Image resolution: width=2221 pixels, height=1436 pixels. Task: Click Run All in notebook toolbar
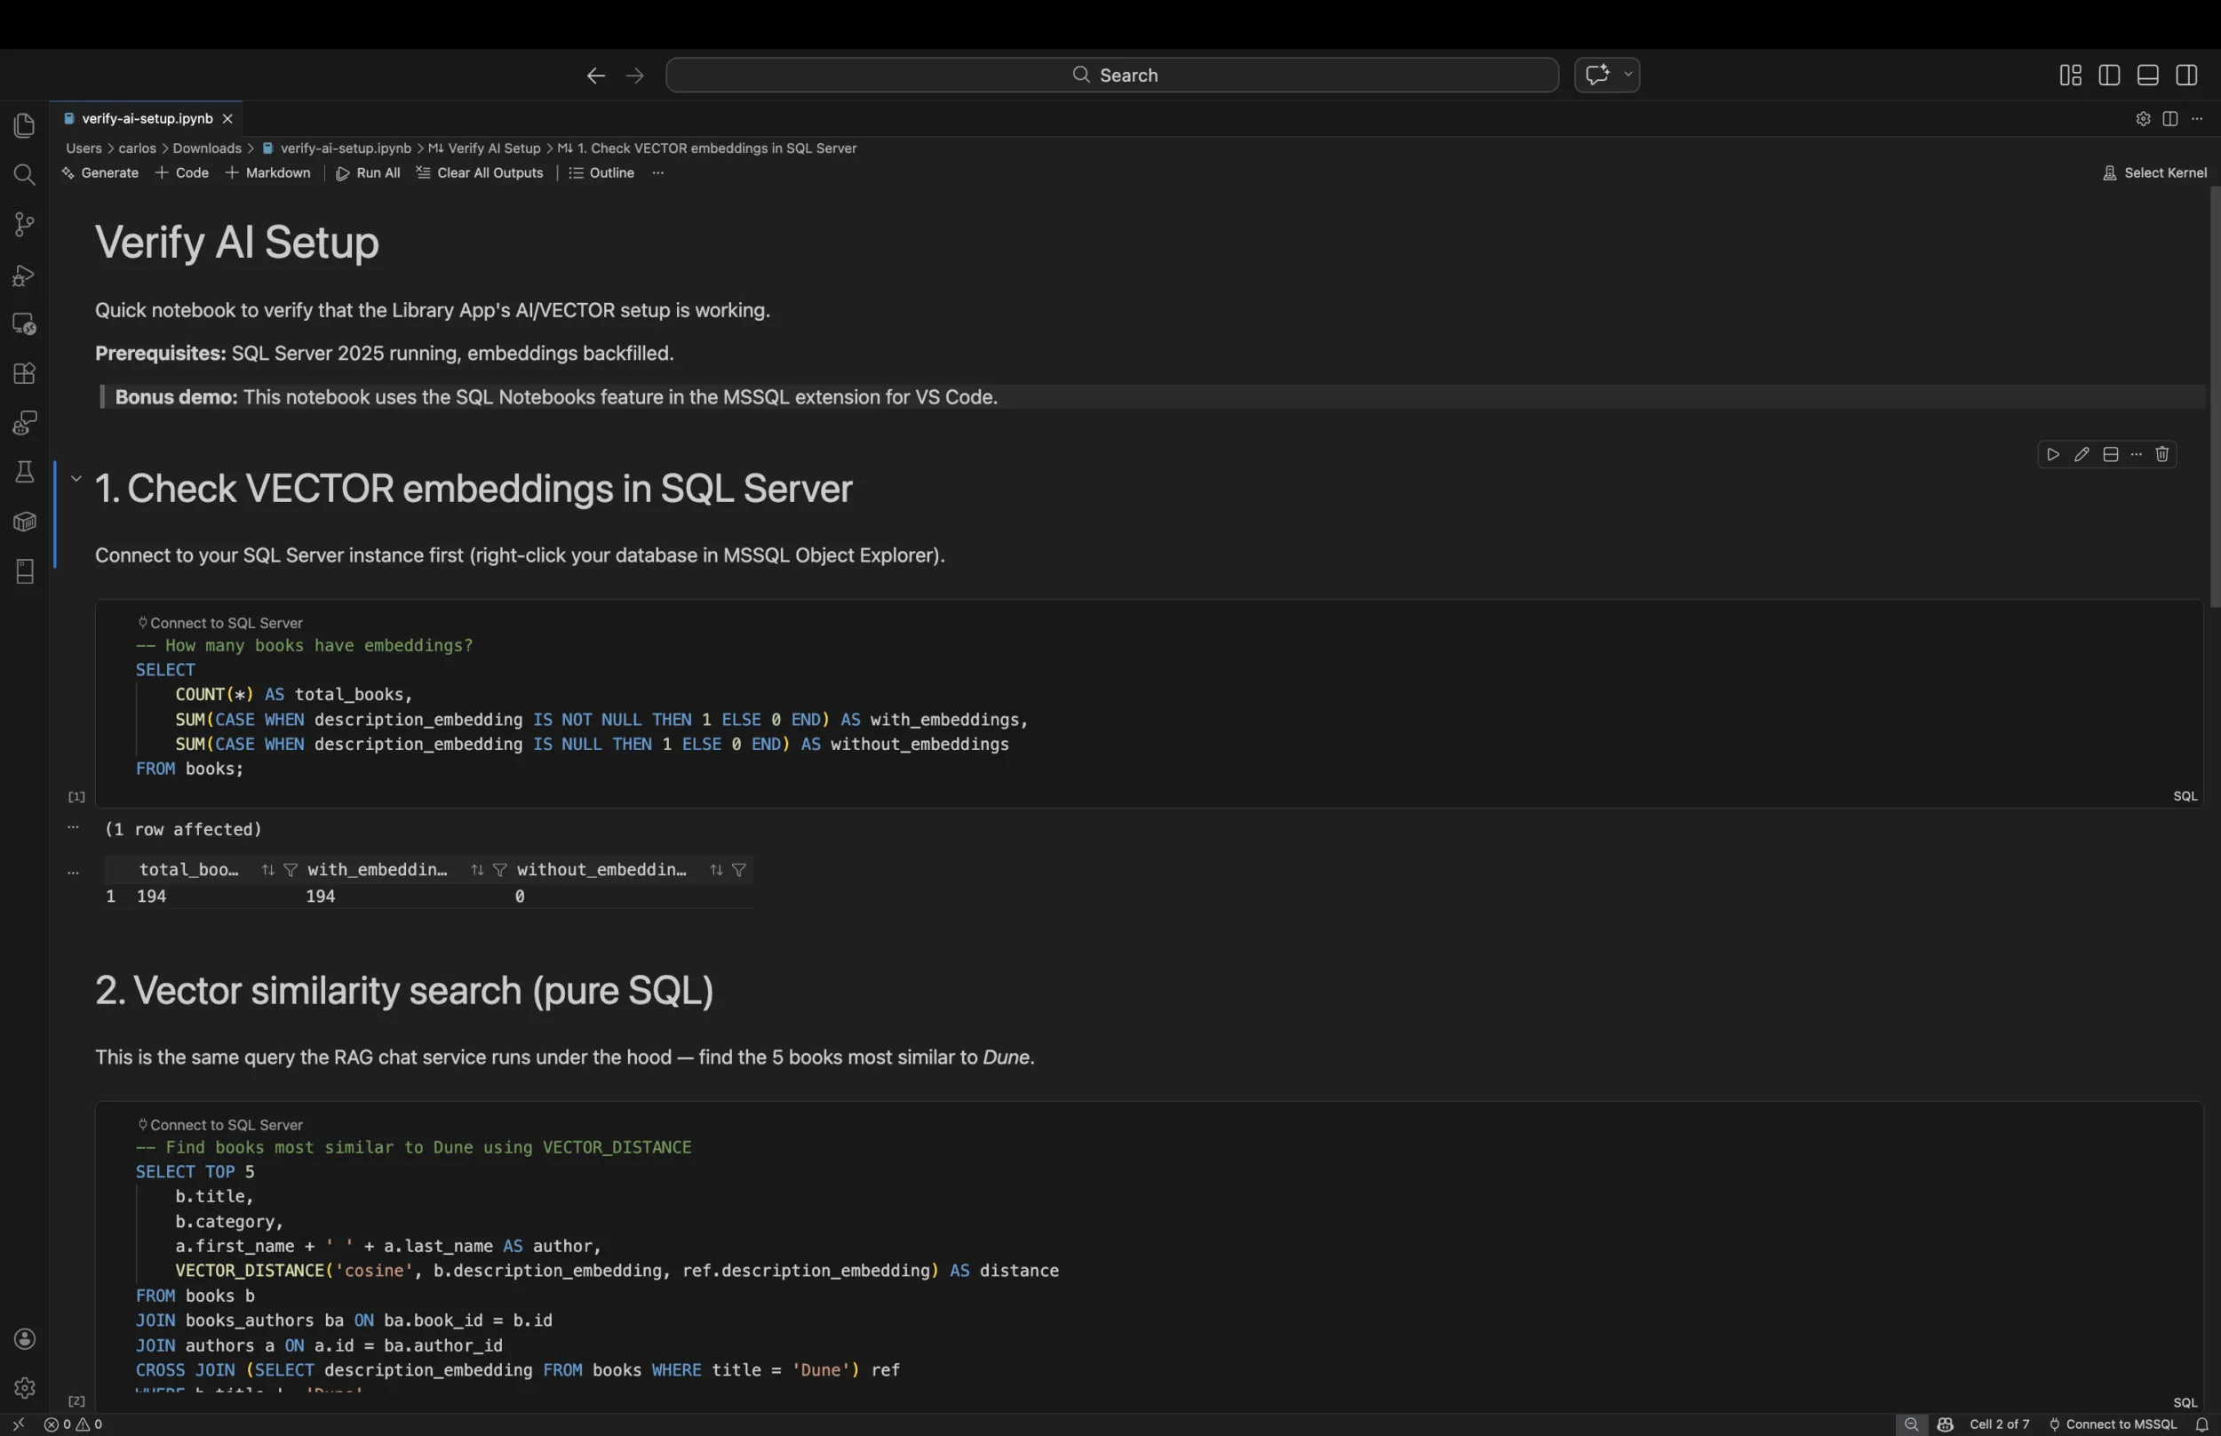[368, 173]
